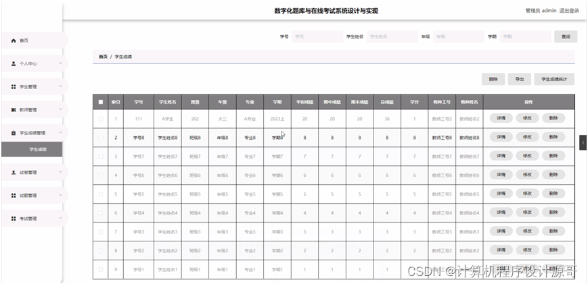Click the cell reading 班级6
Image resolution: width=588 pixels, height=284 pixels.
tap(195, 175)
